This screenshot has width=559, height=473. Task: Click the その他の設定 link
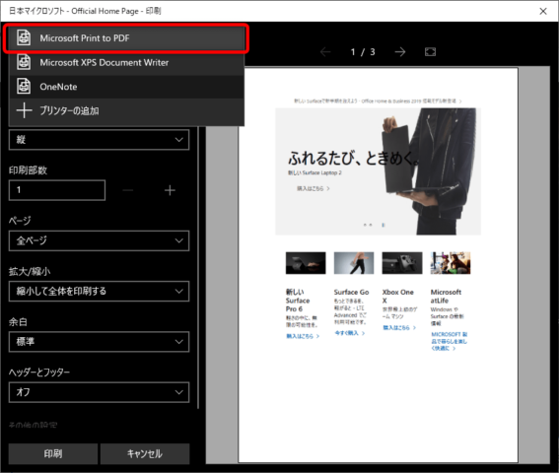(x=33, y=425)
